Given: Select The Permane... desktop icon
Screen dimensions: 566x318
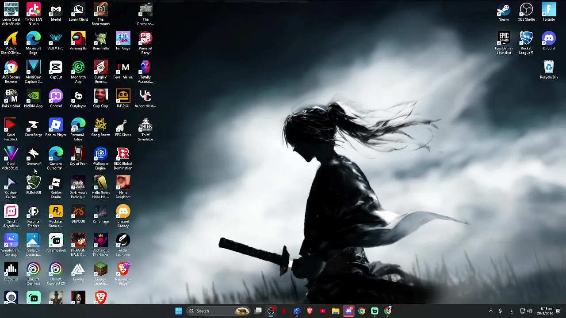Looking at the screenshot, I should [145, 14].
